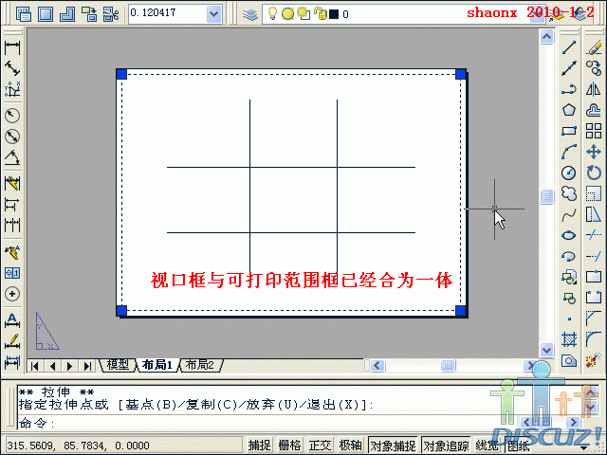The width and height of the screenshot is (607, 455).
Task: Select the Explode tool
Action: coord(593,361)
